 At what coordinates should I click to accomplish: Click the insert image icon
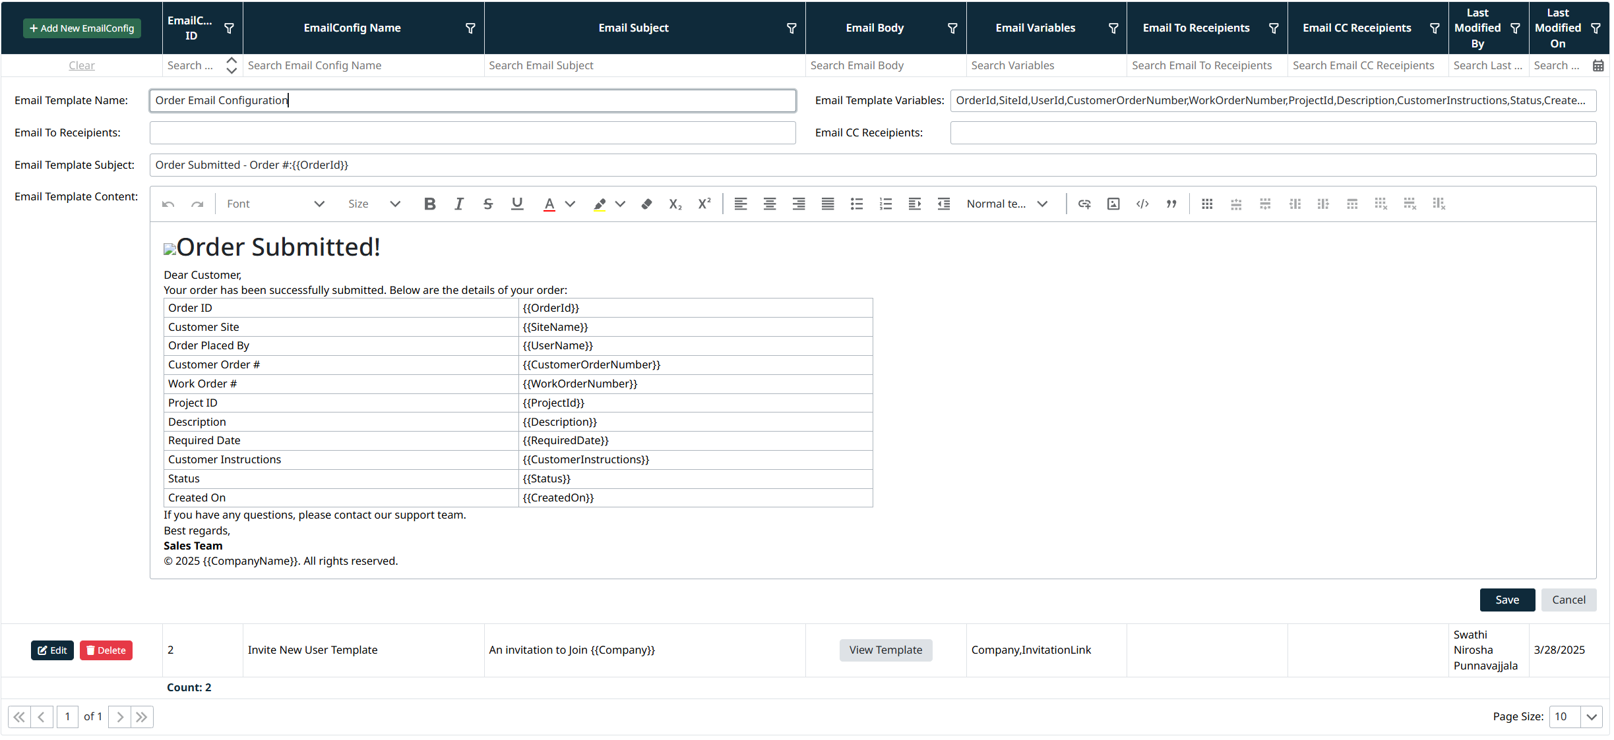click(x=1113, y=204)
